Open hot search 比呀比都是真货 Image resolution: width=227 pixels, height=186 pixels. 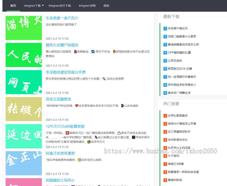(x=178, y=116)
